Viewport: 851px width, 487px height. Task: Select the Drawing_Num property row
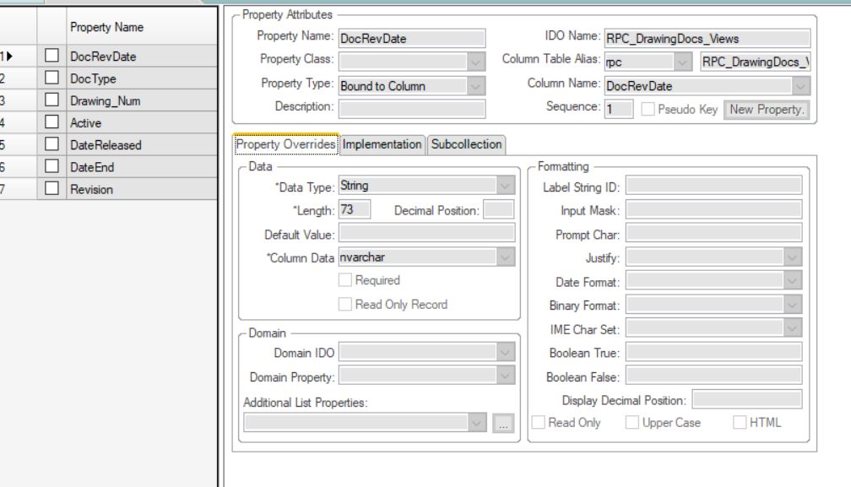(142, 100)
